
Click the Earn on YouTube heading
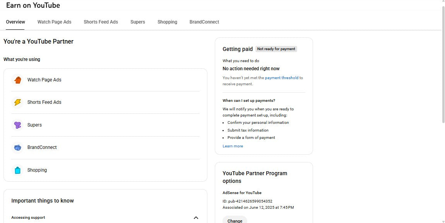[33, 5]
